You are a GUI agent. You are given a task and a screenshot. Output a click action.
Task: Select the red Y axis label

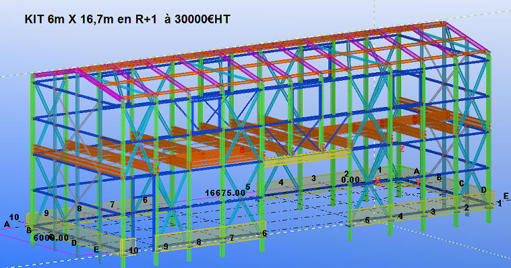click(417, 182)
